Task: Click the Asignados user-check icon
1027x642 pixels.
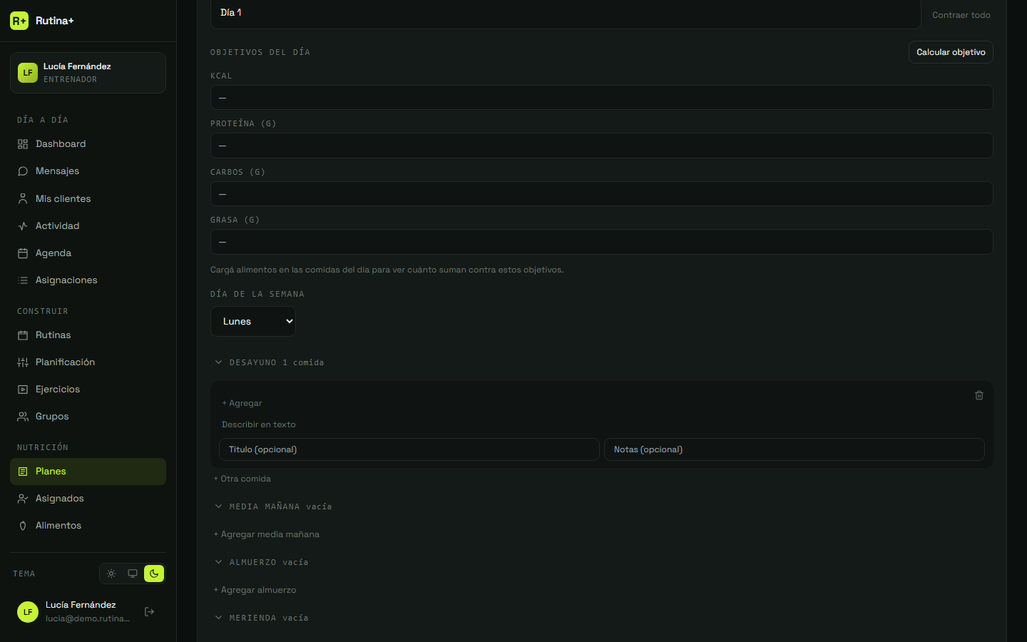Action: [x=23, y=499]
